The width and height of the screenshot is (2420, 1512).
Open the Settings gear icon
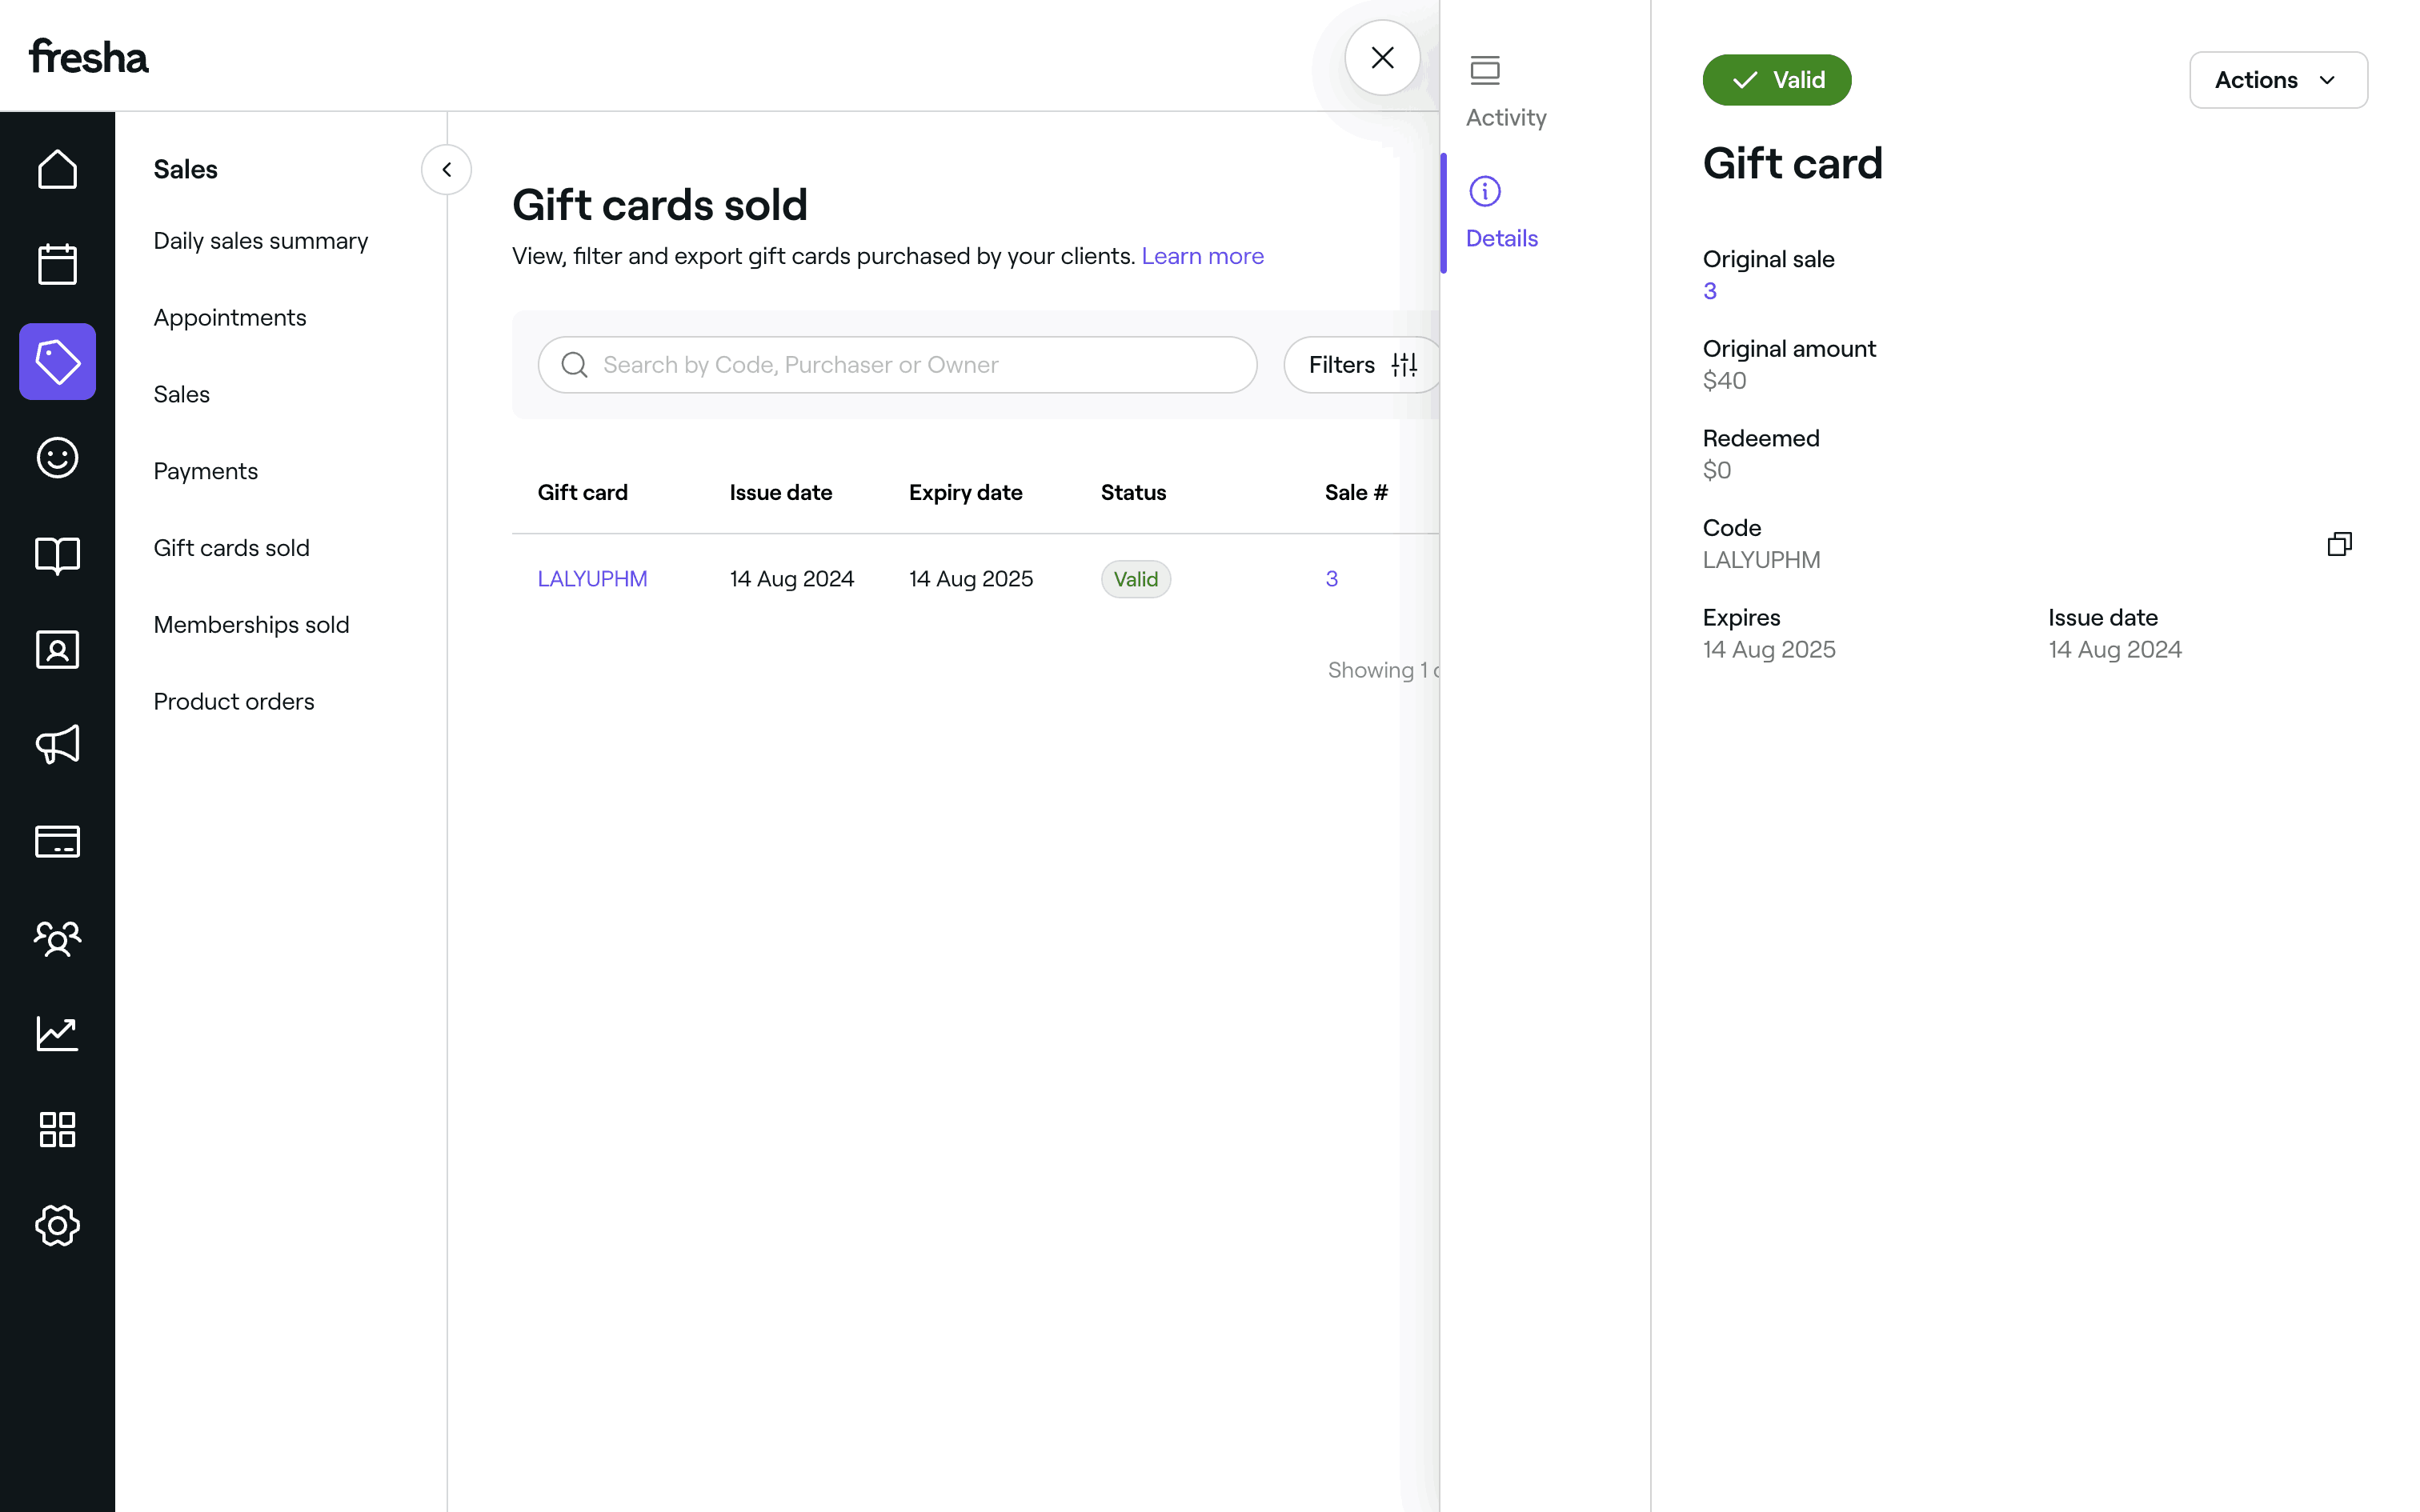point(57,1225)
